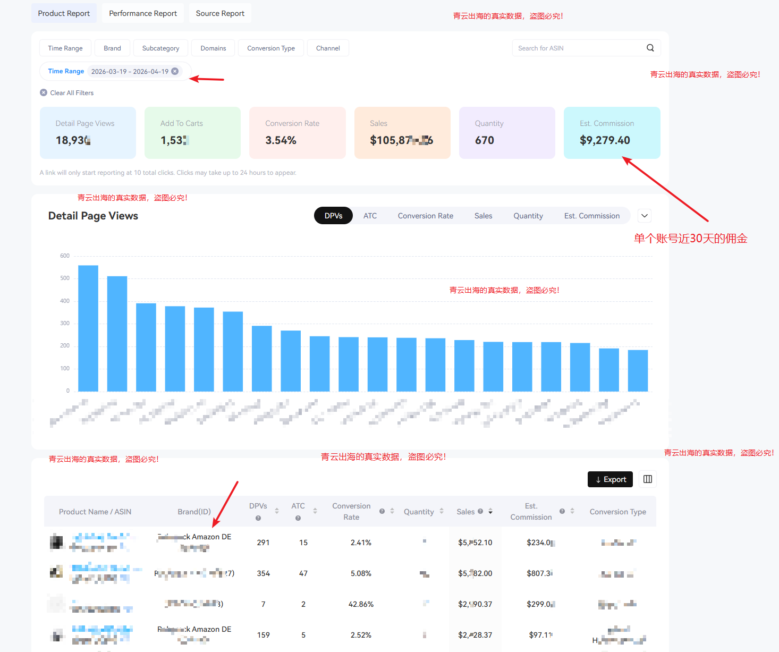Viewport: 779px width, 652px height.
Task: Click the ATC column help icon
Action: click(298, 518)
